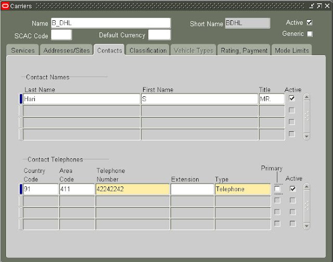Open the Rating, Payment tab
The width and height of the screenshot is (333, 262).
[x=244, y=50]
